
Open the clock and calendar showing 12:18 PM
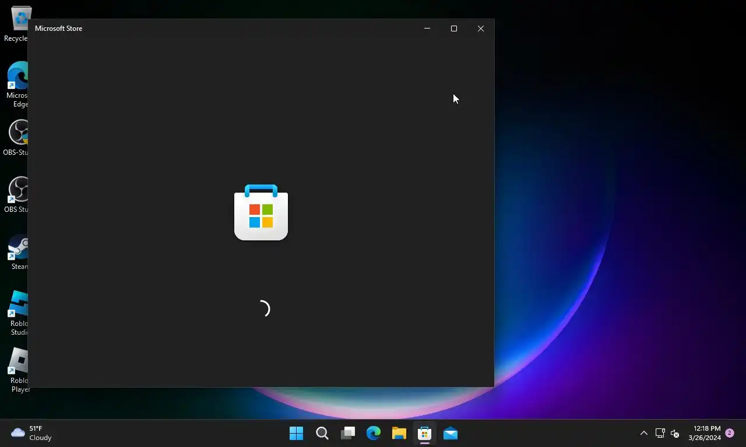(704, 433)
